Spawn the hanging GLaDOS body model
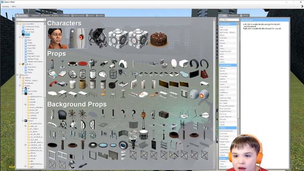304x171 pixels. tap(98, 38)
